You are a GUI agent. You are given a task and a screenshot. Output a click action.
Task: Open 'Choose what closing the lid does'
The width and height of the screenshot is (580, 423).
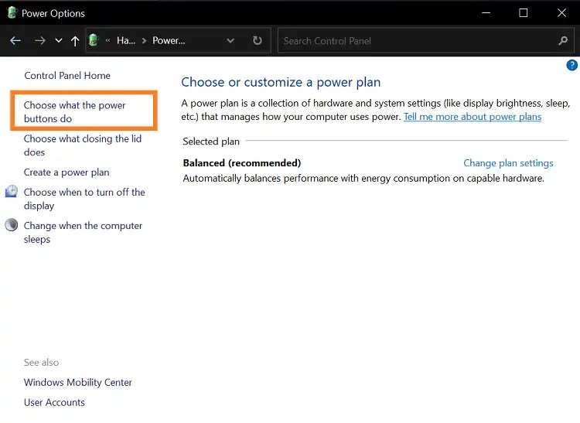point(83,145)
